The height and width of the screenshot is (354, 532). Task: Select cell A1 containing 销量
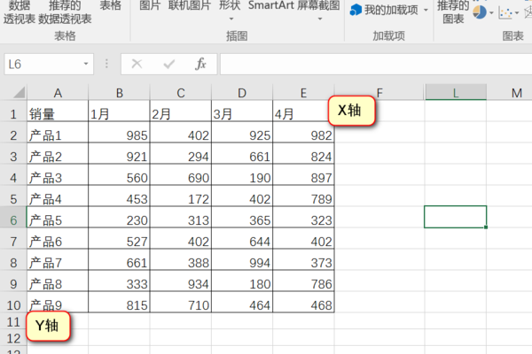pyautogui.click(x=57, y=113)
